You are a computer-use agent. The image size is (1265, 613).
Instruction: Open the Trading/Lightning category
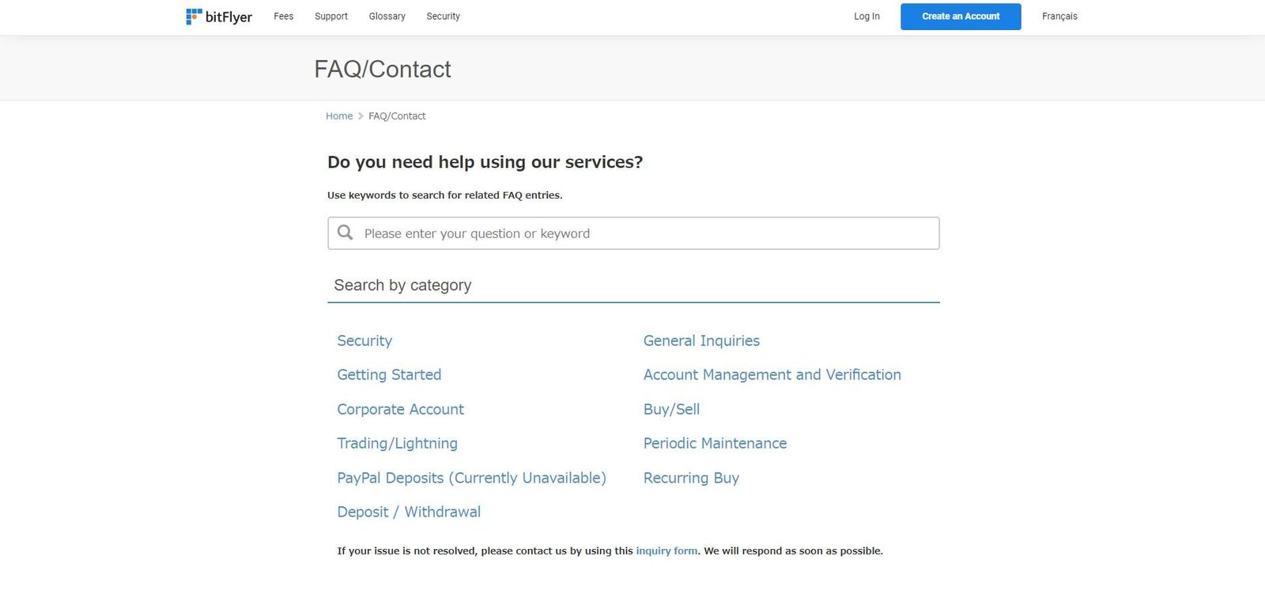tap(397, 444)
